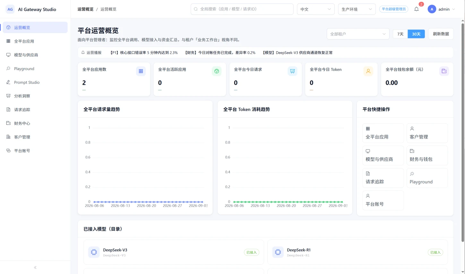Select the 30天 time range
This screenshot has width=465, height=274.
coord(416,34)
